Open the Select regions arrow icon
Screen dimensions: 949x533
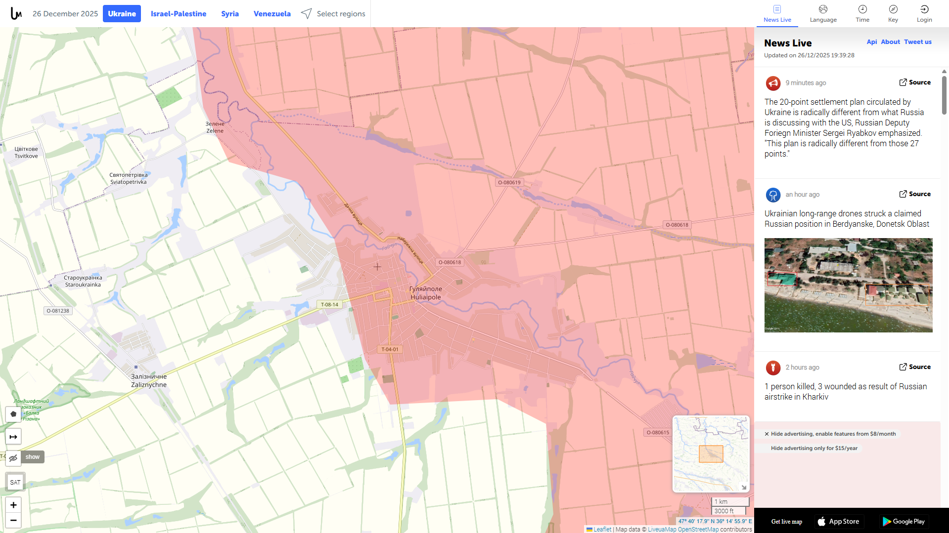coord(307,13)
